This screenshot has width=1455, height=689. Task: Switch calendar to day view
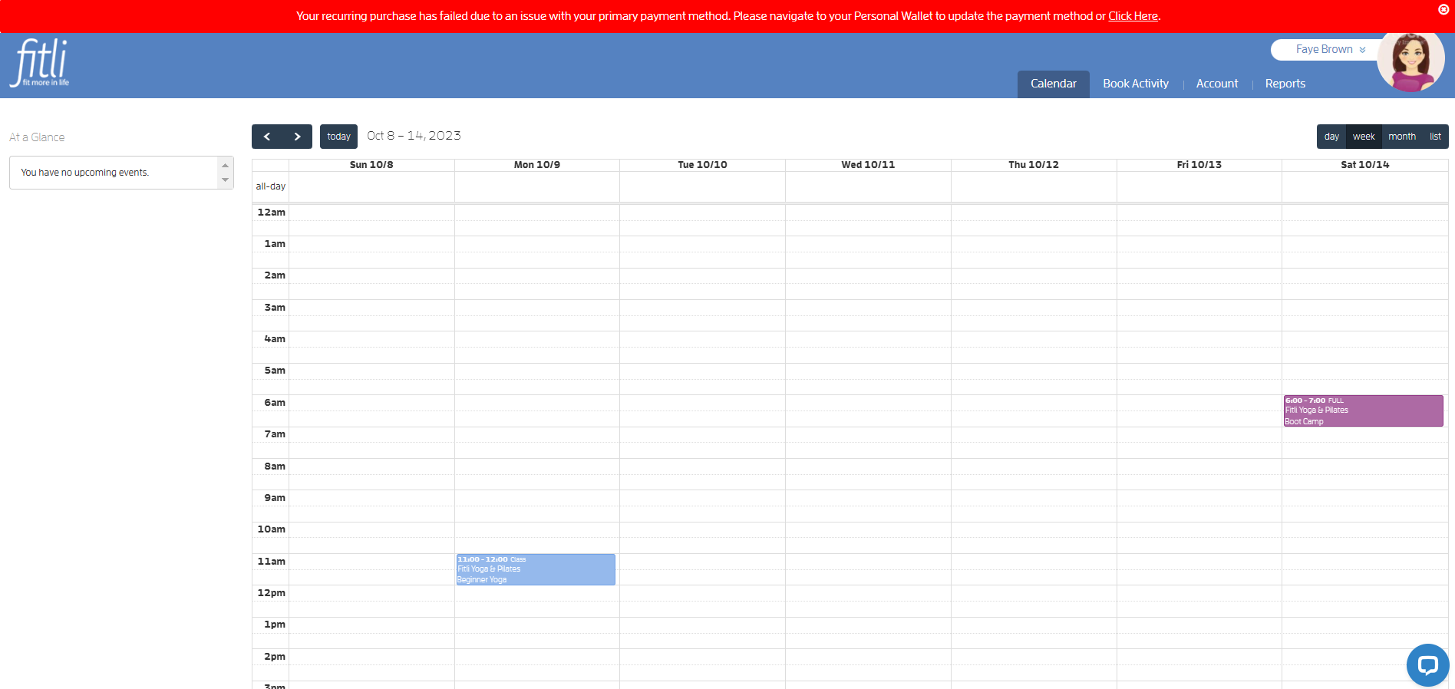(x=1331, y=137)
